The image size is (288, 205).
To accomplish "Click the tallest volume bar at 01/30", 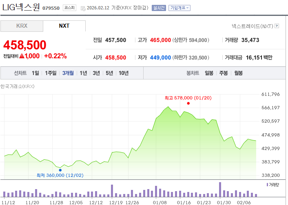I will coord(220,190).
